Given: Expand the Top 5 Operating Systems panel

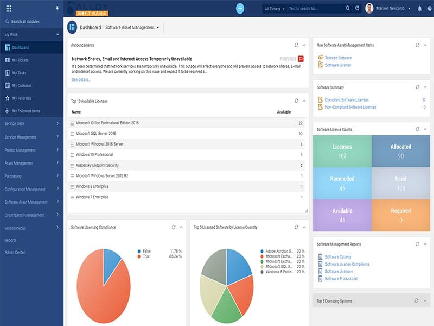Looking at the screenshot, I should pyautogui.click(x=425, y=300).
